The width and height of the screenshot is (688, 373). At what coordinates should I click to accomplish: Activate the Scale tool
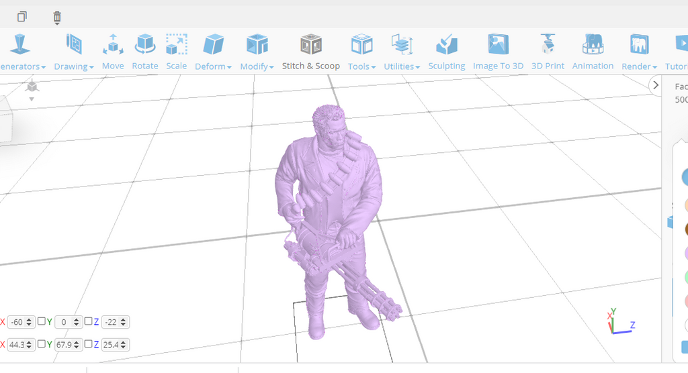176,52
